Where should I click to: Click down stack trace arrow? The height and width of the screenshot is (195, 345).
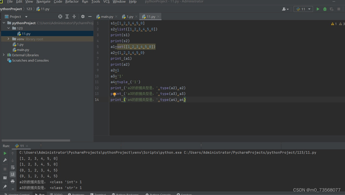pos(12,160)
